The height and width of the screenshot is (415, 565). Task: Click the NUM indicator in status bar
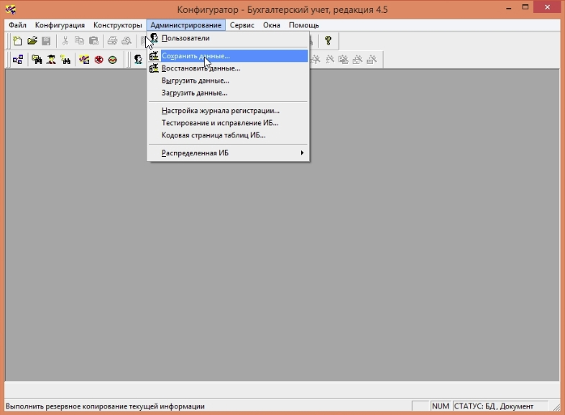[441, 406]
